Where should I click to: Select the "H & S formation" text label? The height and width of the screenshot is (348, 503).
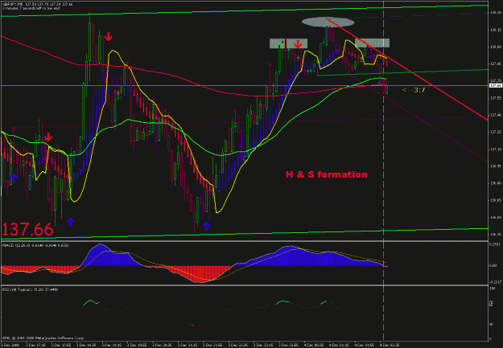327,174
